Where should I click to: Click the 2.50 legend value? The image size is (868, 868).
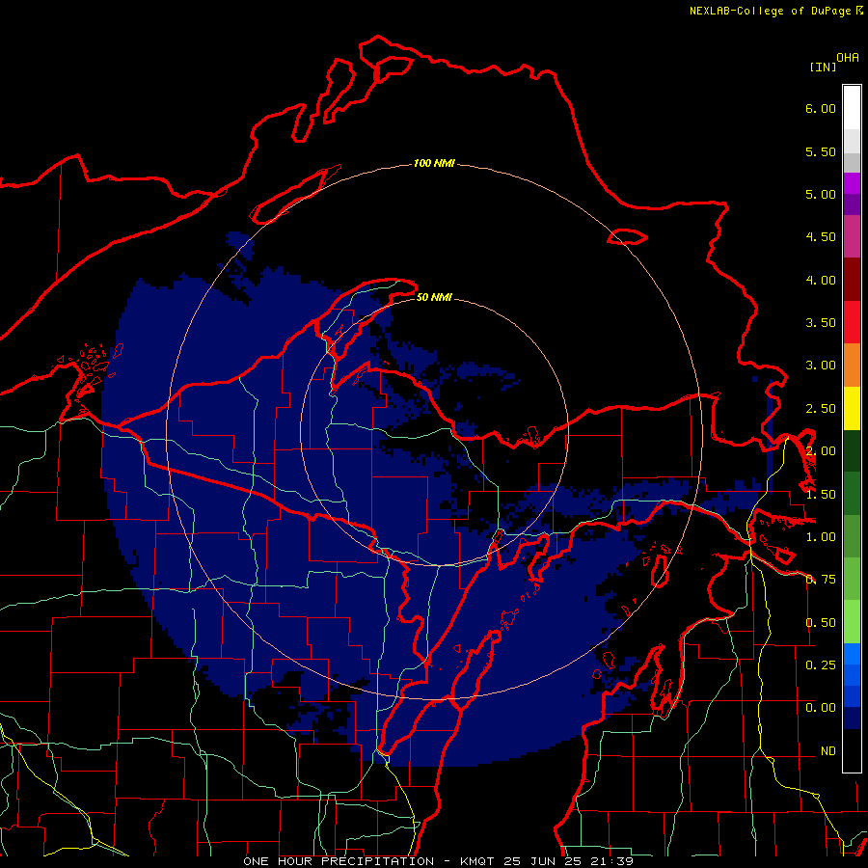pyautogui.click(x=821, y=409)
